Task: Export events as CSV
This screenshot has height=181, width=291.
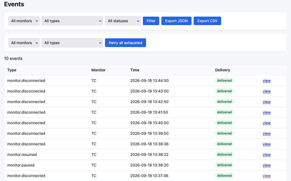Action: tap(207, 21)
